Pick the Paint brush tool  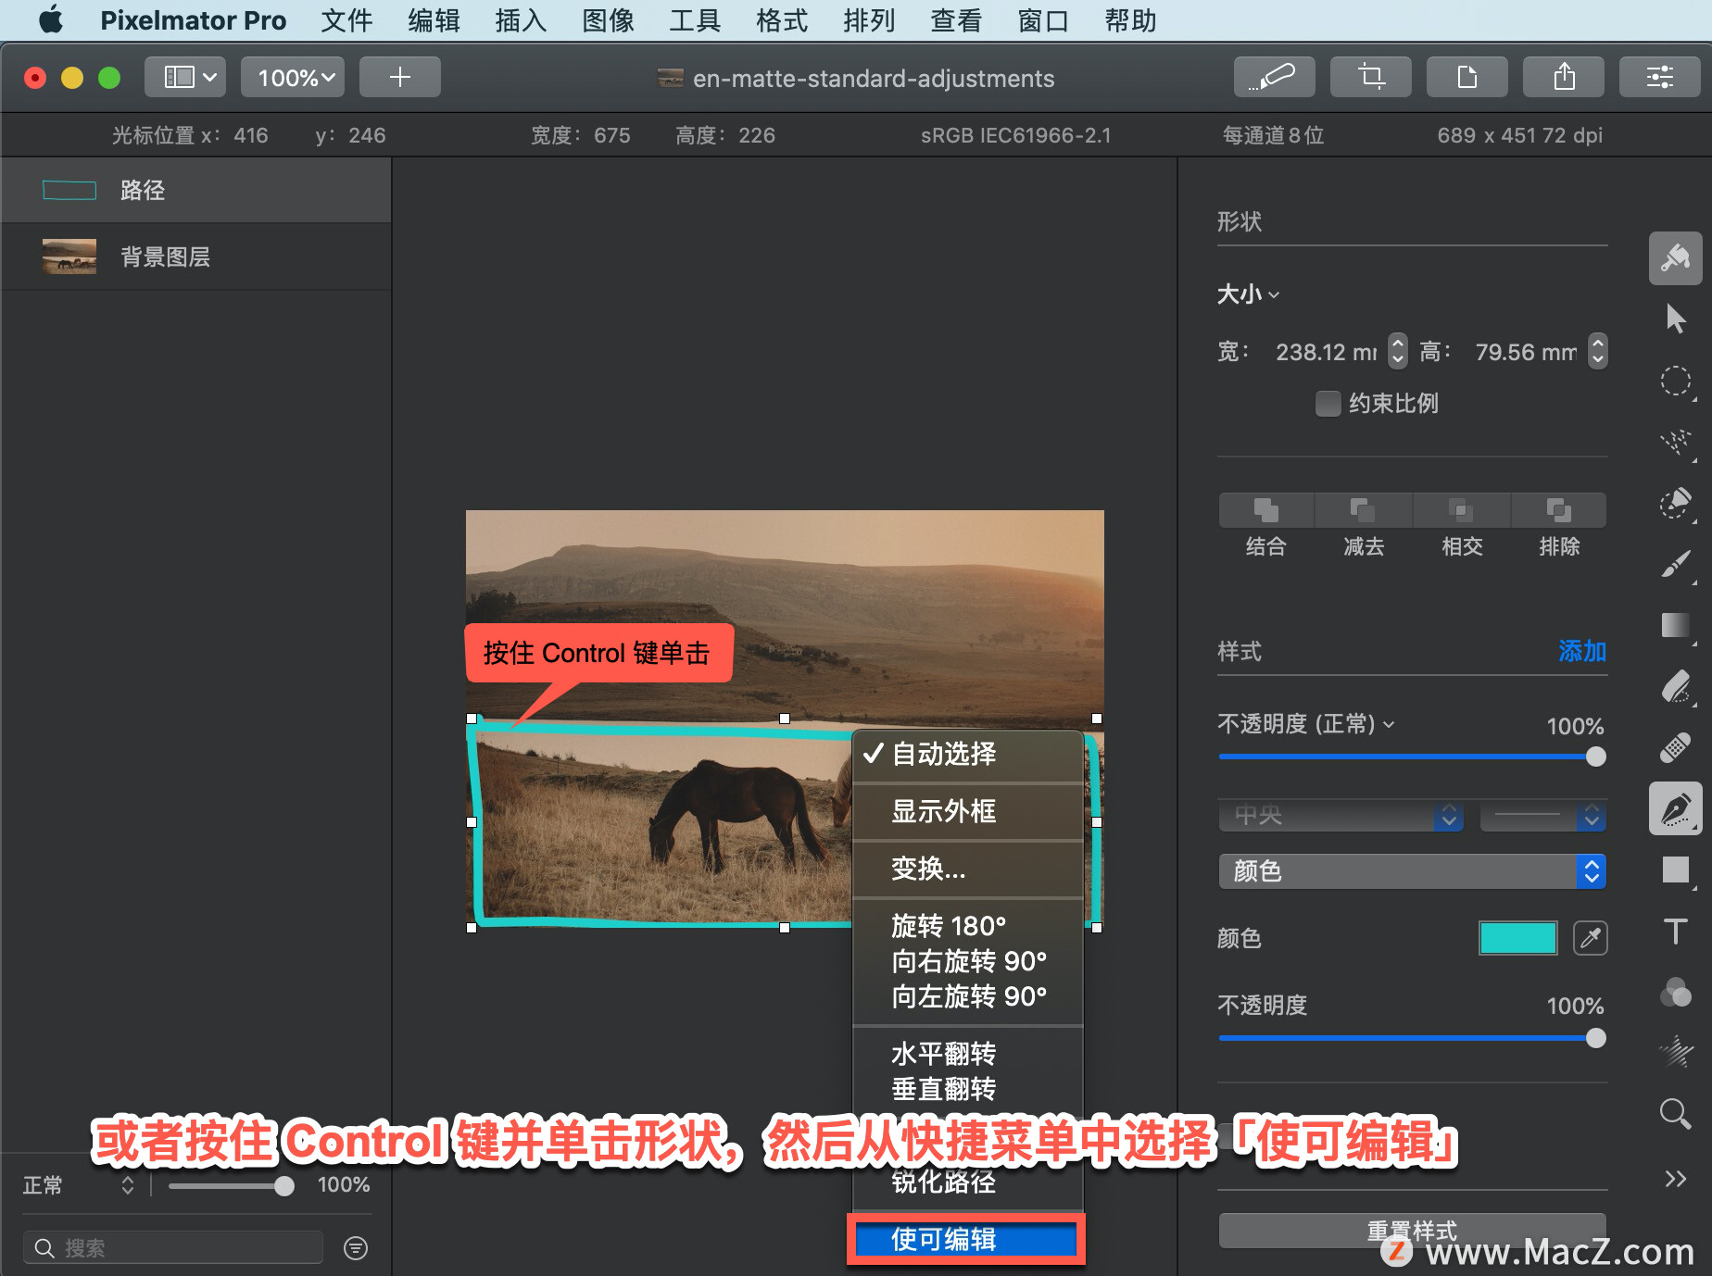(x=1677, y=565)
